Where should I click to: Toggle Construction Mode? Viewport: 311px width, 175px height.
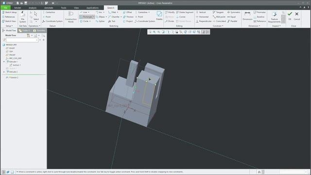pyautogui.click(x=70, y=17)
